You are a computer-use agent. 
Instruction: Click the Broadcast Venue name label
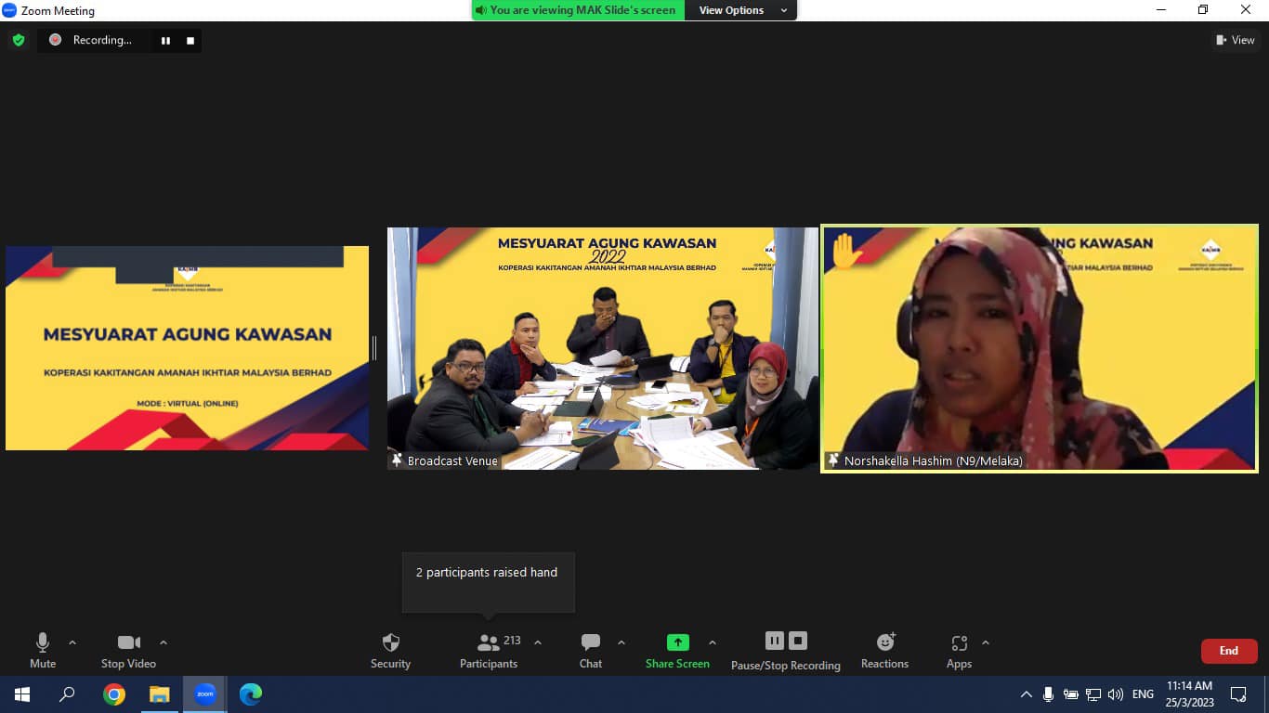(452, 460)
